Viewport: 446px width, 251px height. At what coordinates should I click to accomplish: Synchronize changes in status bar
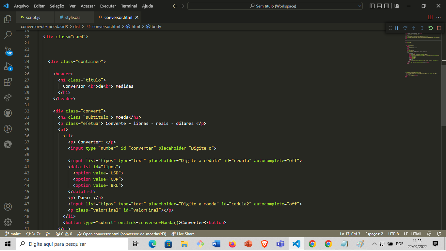[33, 234]
